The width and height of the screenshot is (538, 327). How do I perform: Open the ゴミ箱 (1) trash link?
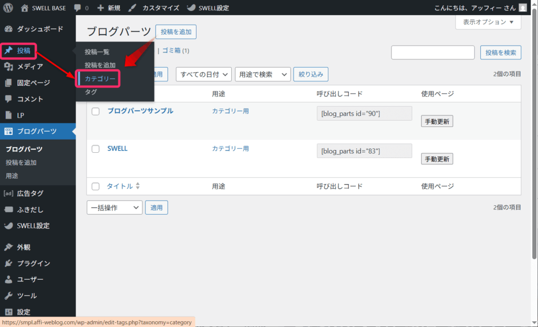[x=175, y=51]
